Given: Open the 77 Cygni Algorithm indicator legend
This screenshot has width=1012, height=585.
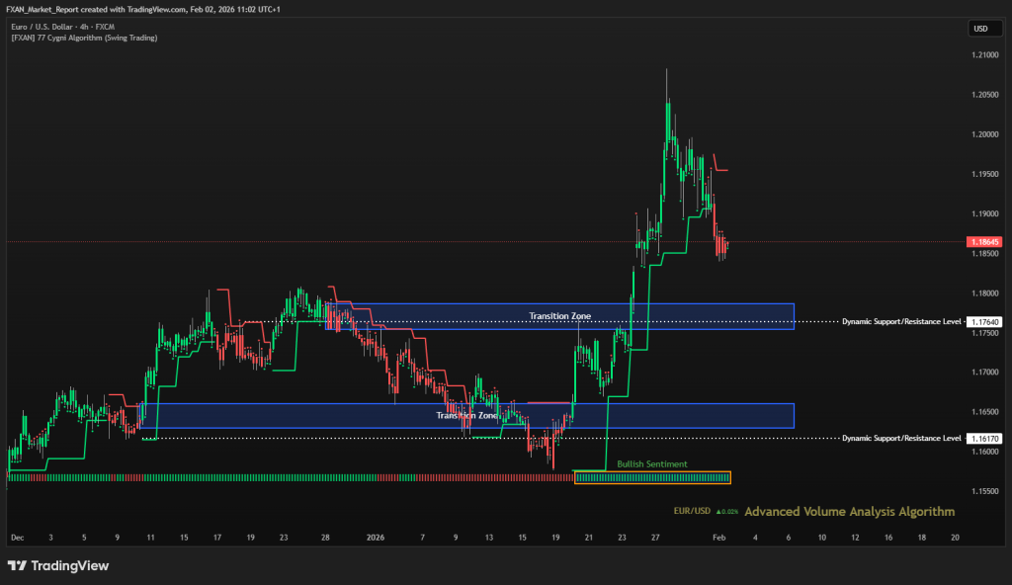Looking at the screenshot, I should (84, 38).
